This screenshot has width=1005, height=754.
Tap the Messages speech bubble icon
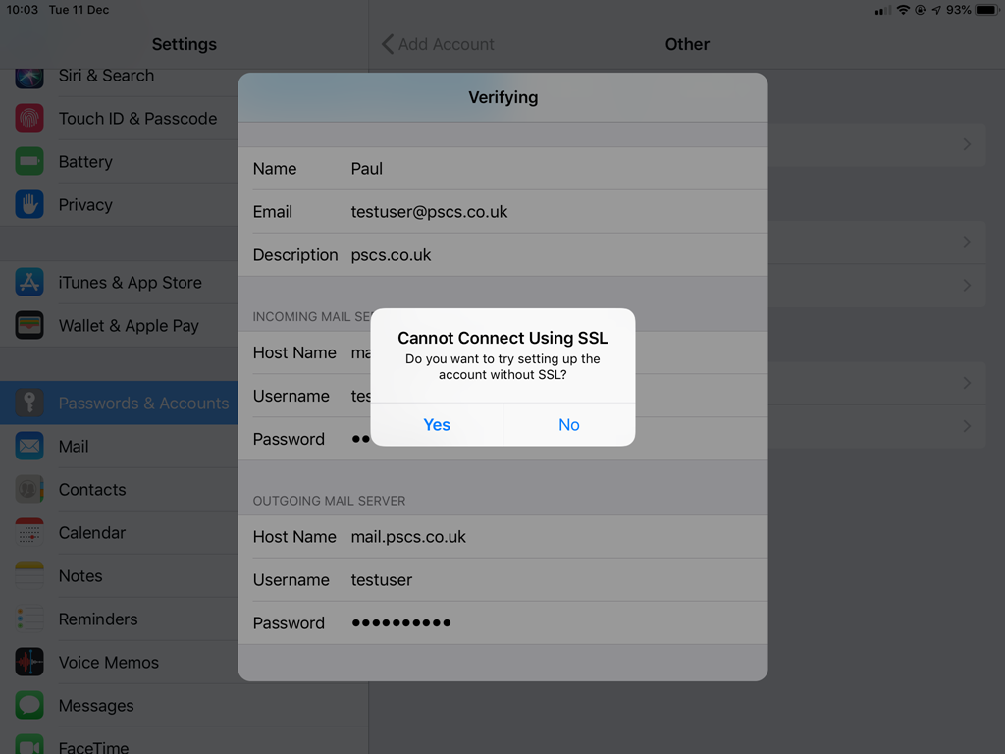(x=29, y=706)
